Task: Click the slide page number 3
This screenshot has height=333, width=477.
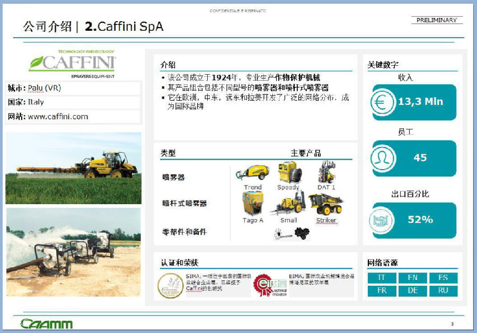Action: (x=453, y=324)
